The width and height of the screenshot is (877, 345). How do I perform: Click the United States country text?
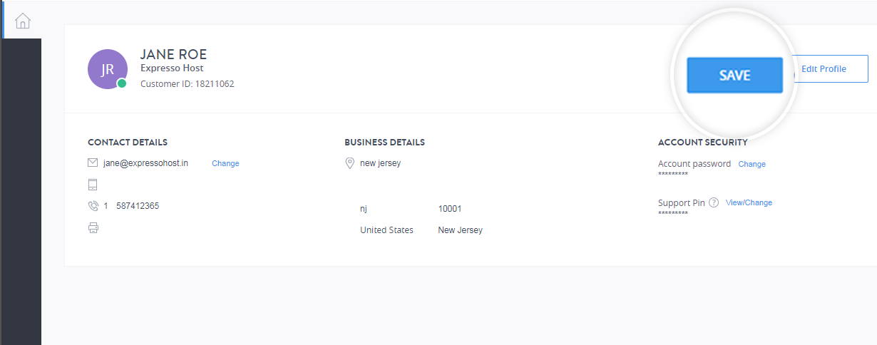[x=386, y=230]
